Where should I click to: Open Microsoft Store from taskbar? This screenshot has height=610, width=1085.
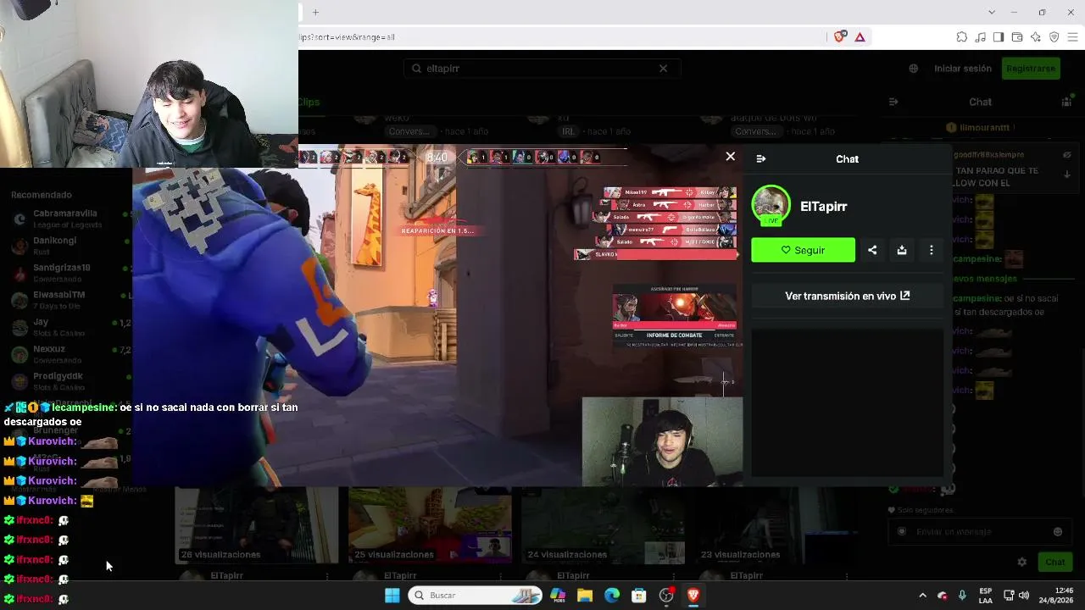coord(639,596)
